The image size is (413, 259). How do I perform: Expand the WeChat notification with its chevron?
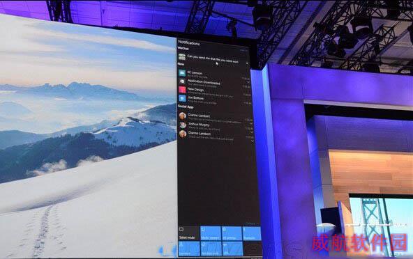point(247,63)
